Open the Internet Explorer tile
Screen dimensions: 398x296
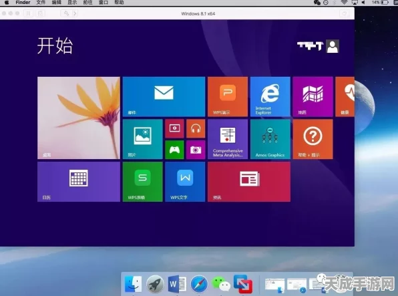[x=270, y=96]
